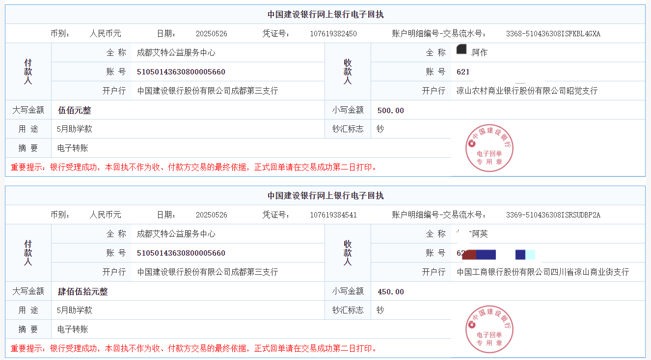The width and height of the screenshot is (651, 360).
Task: Select the payer account number on the 阿英 receipt
Action: coord(181,253)
